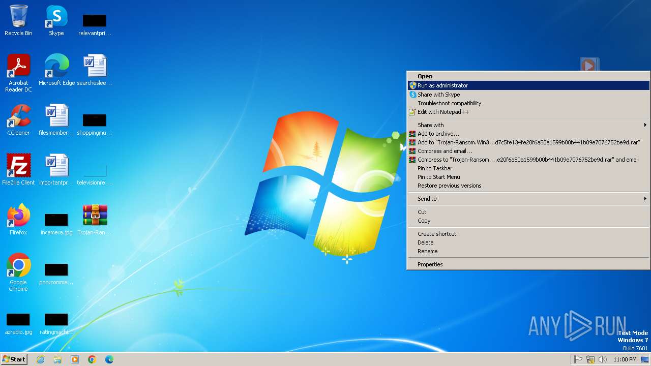Select the Google Chrome desktop shortcut
Screen dimensions: 651x366
[18, 272]
